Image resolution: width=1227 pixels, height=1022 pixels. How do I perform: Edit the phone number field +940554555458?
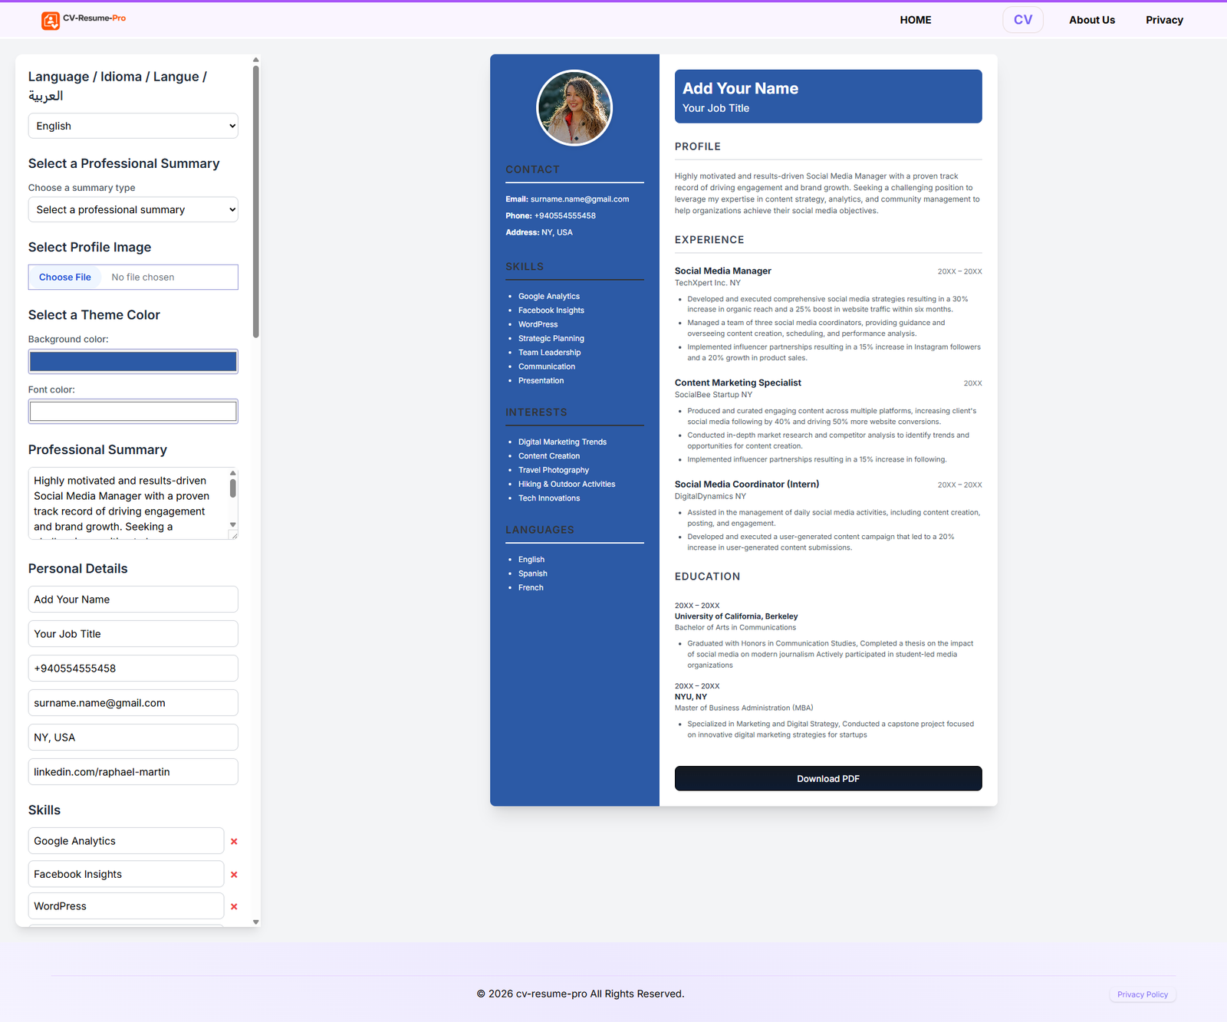133,669
